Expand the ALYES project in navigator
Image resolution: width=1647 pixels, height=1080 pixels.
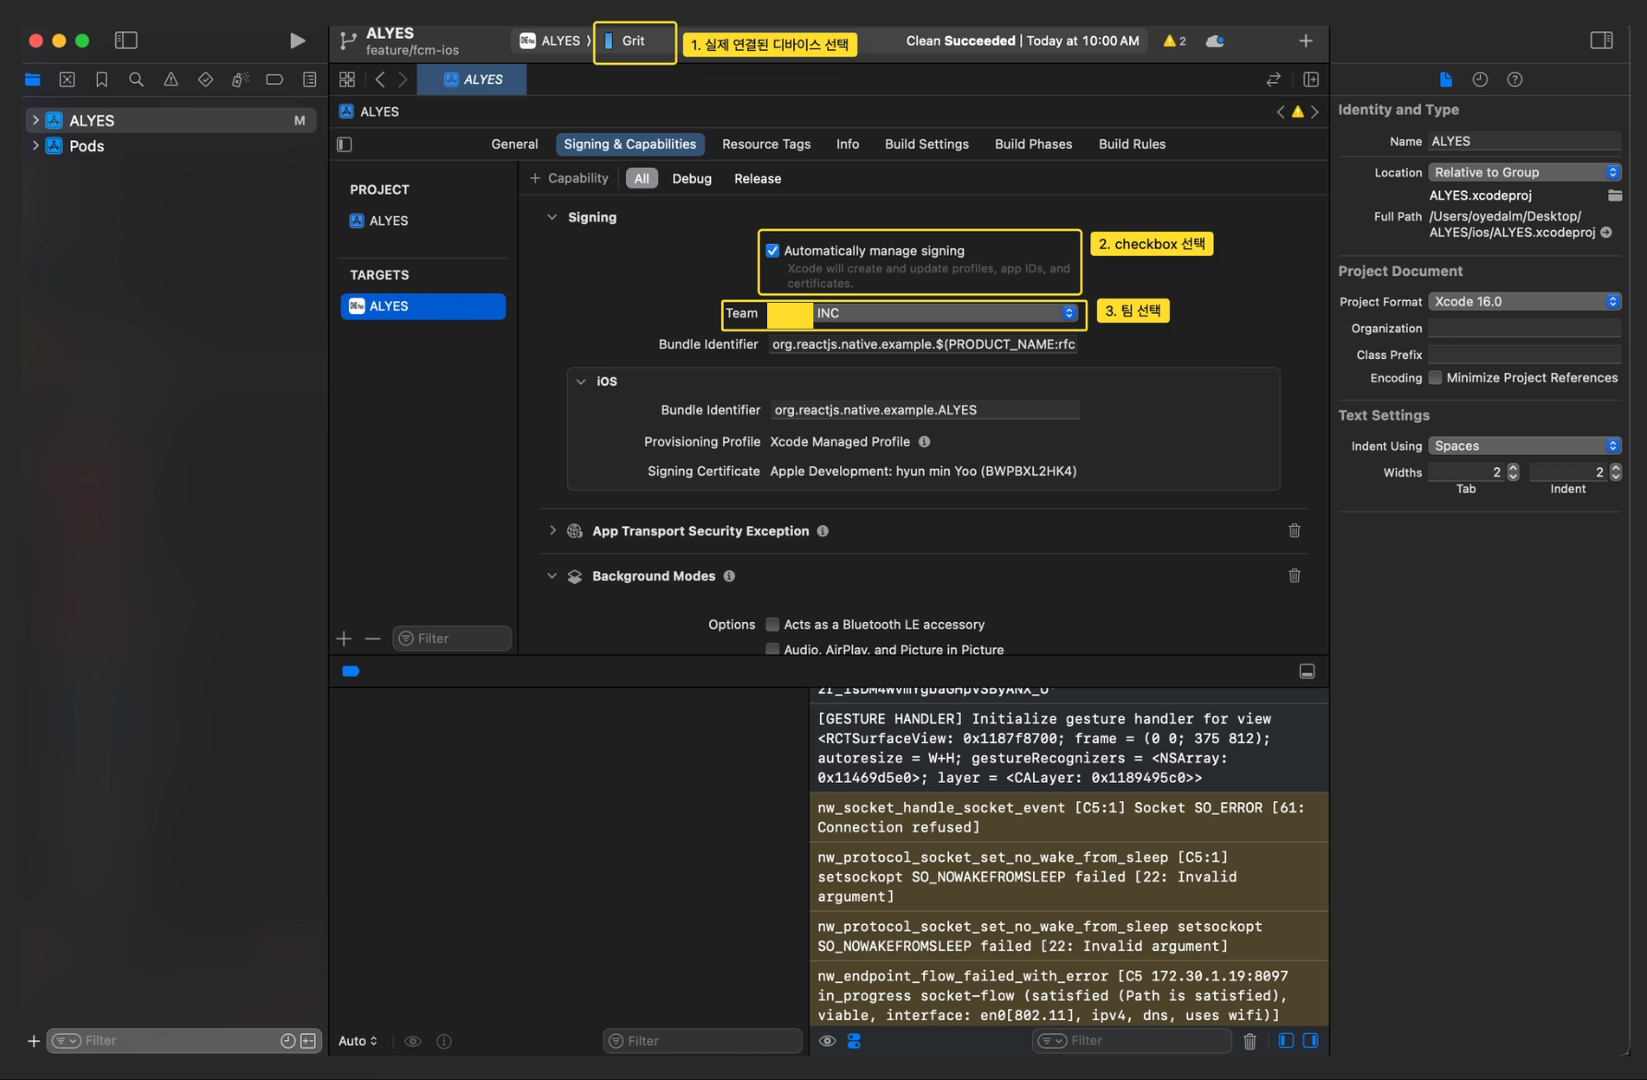[35, 120]
